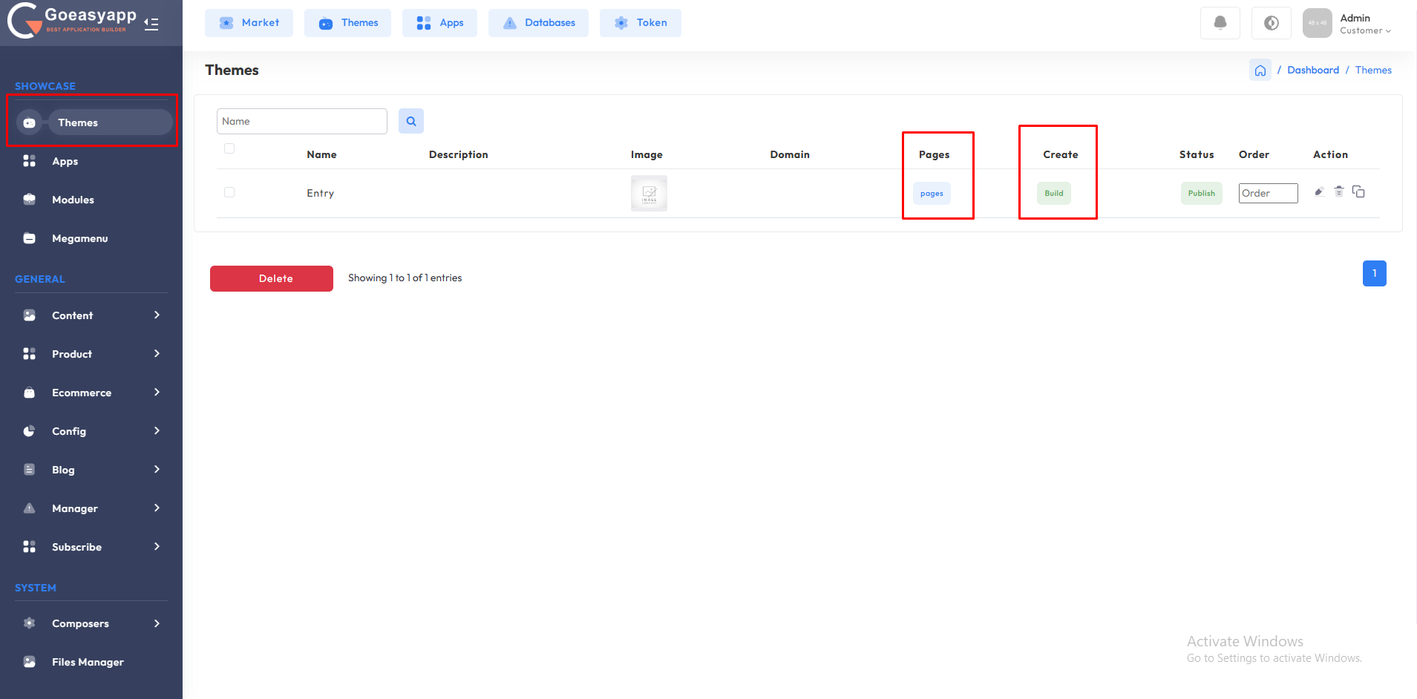Open the Databases tab in top navigation
Screen dimensions: 1417x699
[538, 23]
